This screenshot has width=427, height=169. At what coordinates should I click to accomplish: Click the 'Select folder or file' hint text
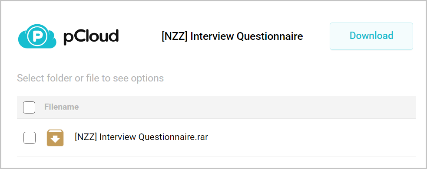point(90,78)
